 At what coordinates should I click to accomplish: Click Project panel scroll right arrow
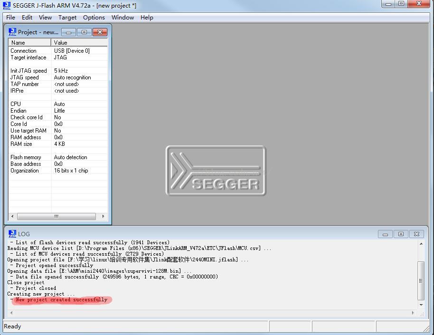pos(103,216)
